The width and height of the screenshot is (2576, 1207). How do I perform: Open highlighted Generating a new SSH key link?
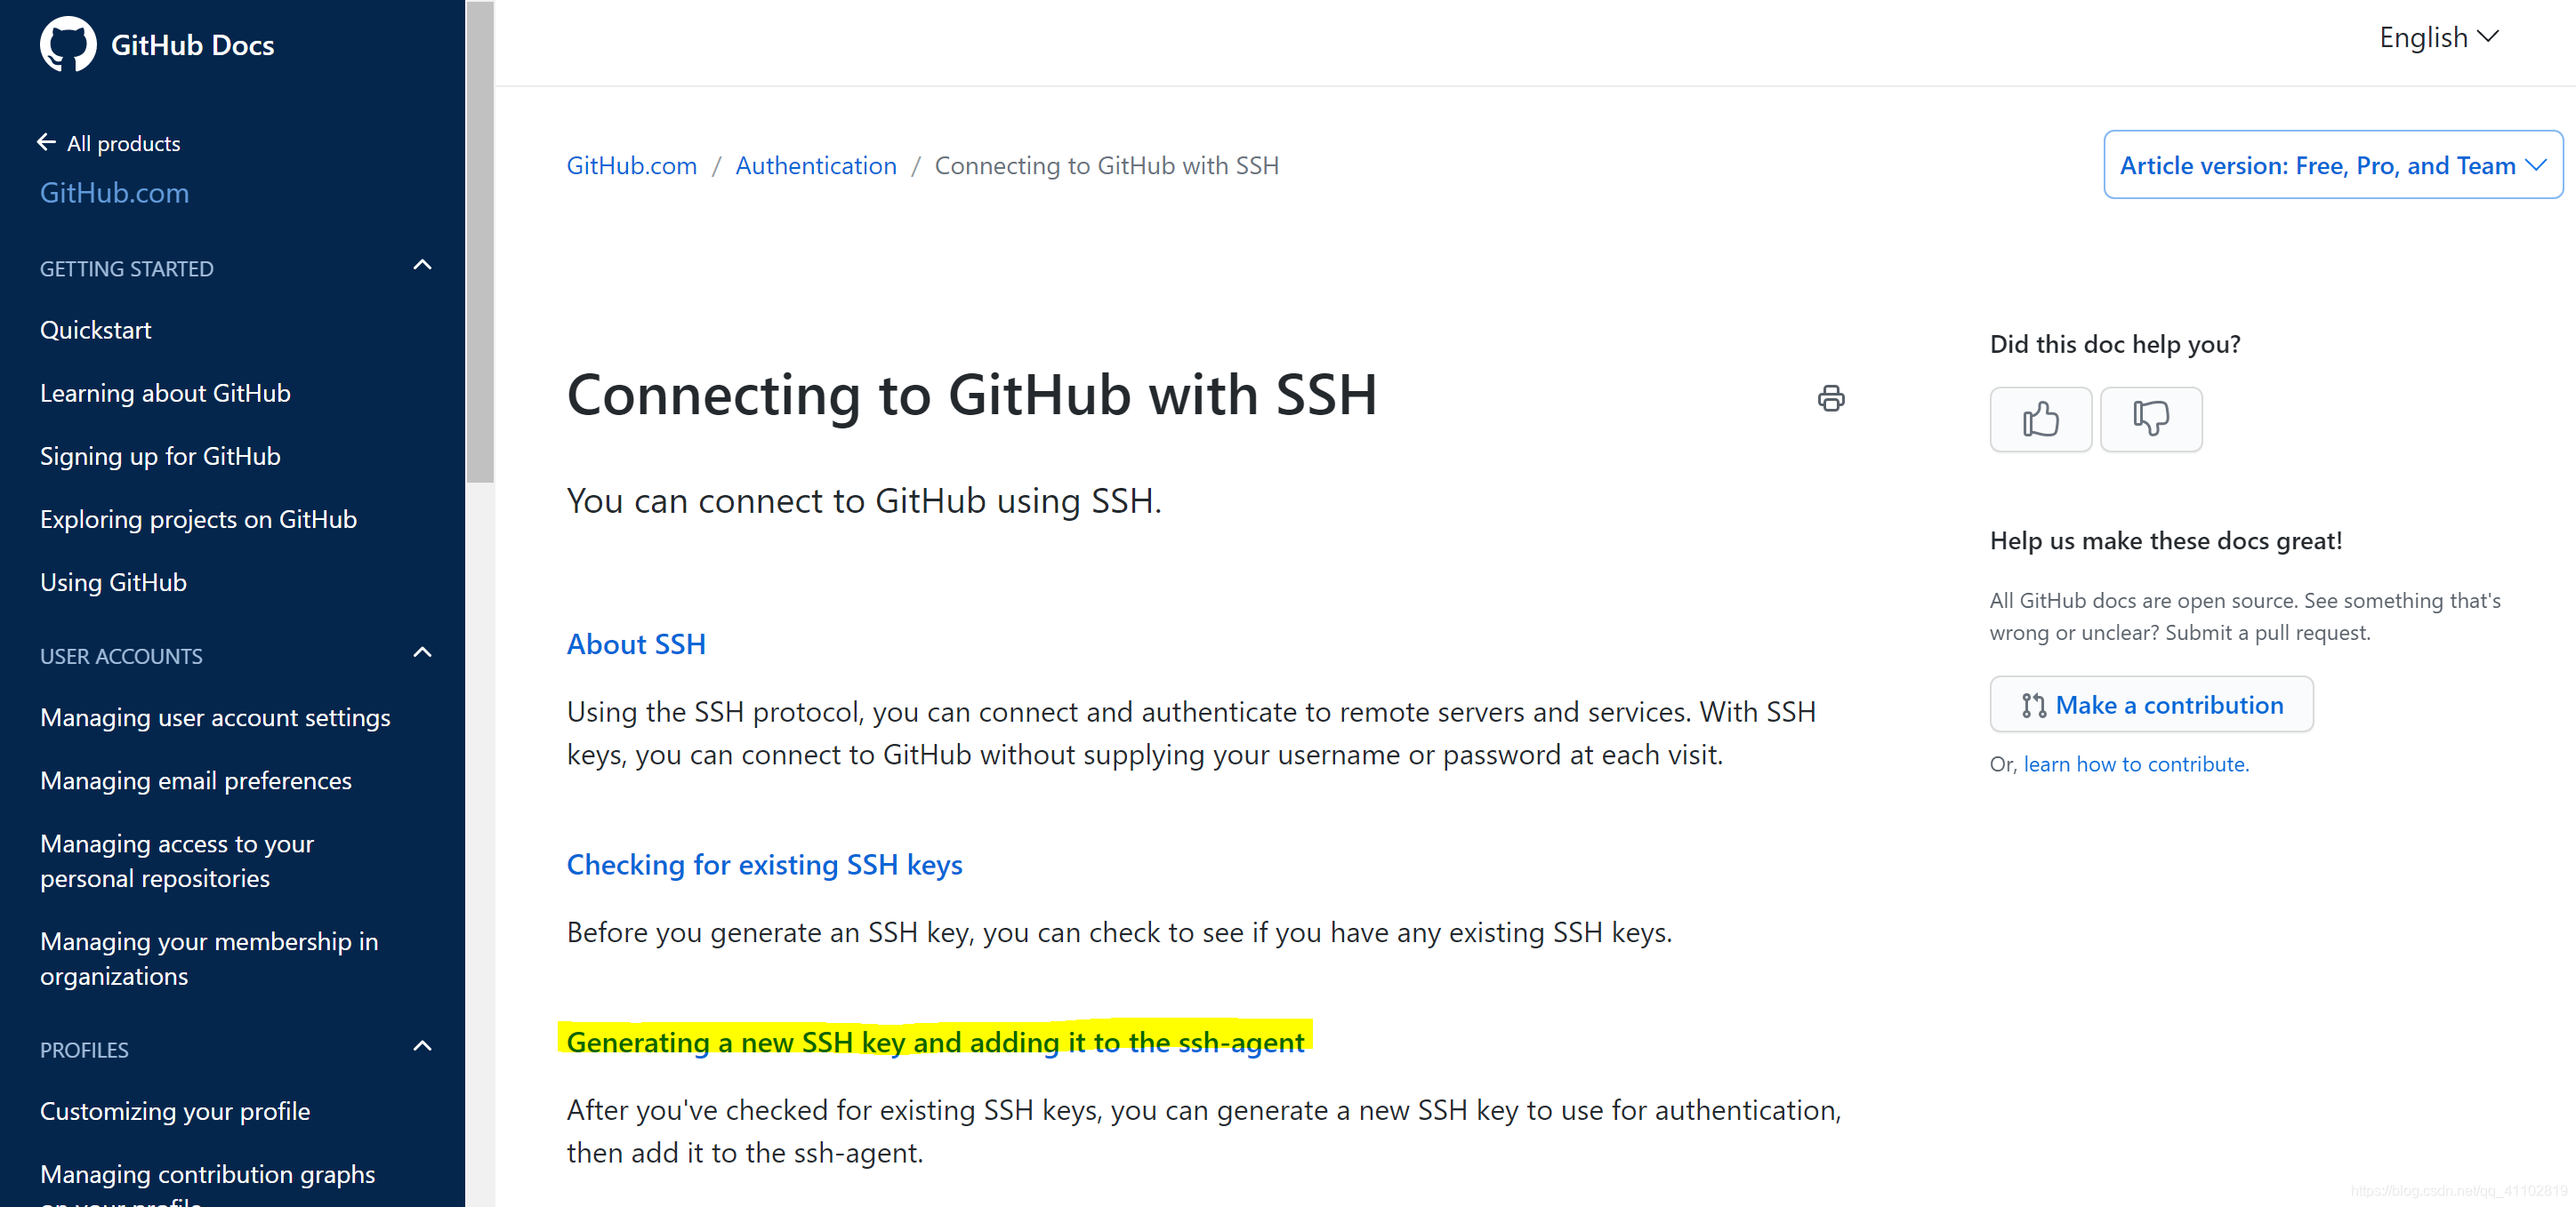click(935, 1043)
